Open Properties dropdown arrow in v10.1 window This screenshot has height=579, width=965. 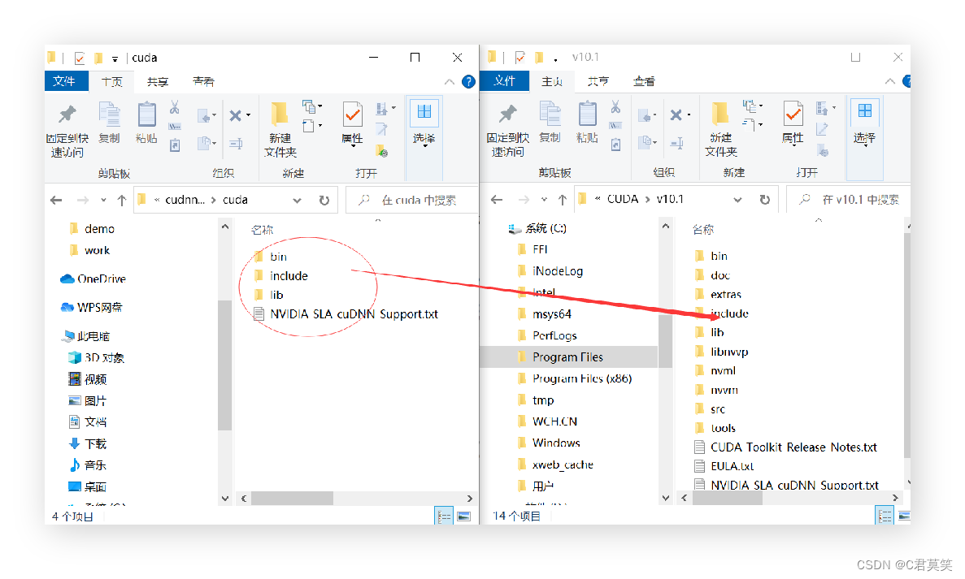tap(793, 145)
